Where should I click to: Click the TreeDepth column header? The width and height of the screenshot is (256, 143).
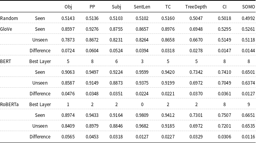point(196,7)
